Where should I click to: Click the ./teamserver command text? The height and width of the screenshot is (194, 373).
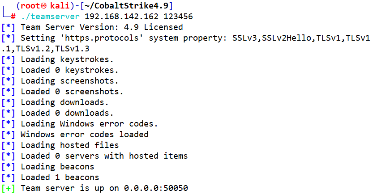pyautogui.click(x=50, y=17)
